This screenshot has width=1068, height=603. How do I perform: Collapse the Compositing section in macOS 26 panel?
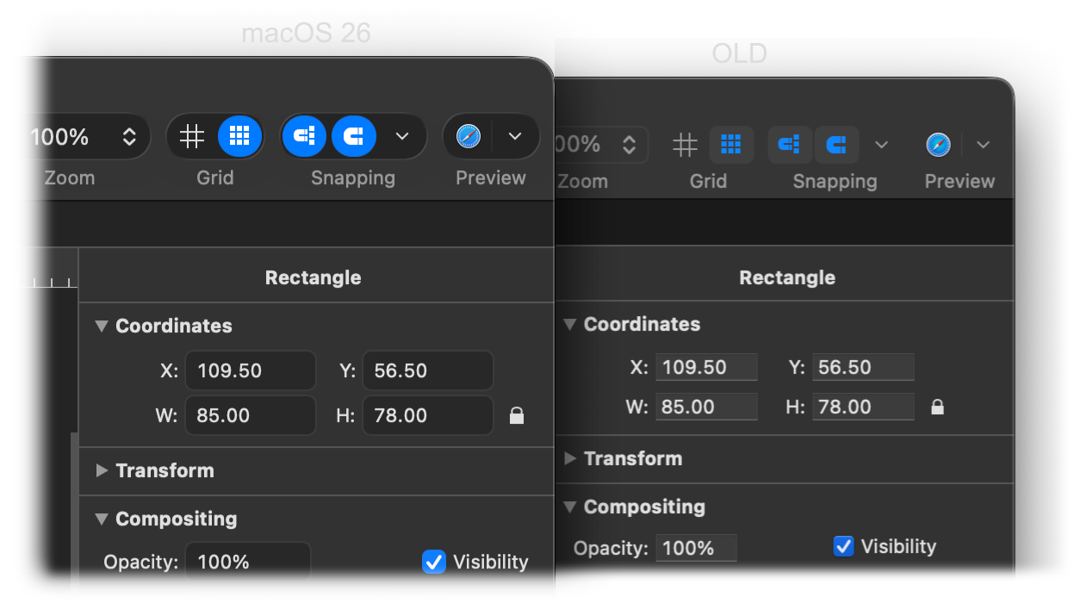coord(101,519)
